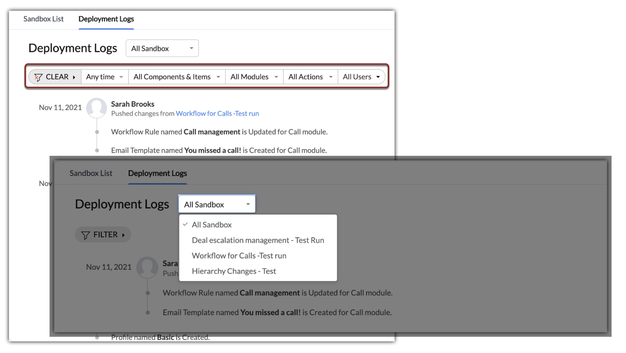Click the dimmed user avatar in overlay
This screenshot has width=626, height=353.
tap(147, 267)
